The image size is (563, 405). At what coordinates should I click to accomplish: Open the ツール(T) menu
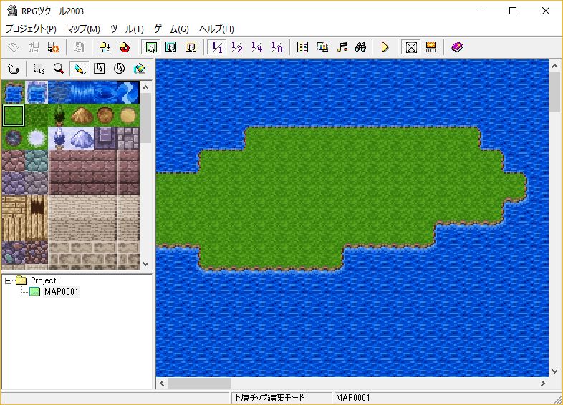point(127,29)
